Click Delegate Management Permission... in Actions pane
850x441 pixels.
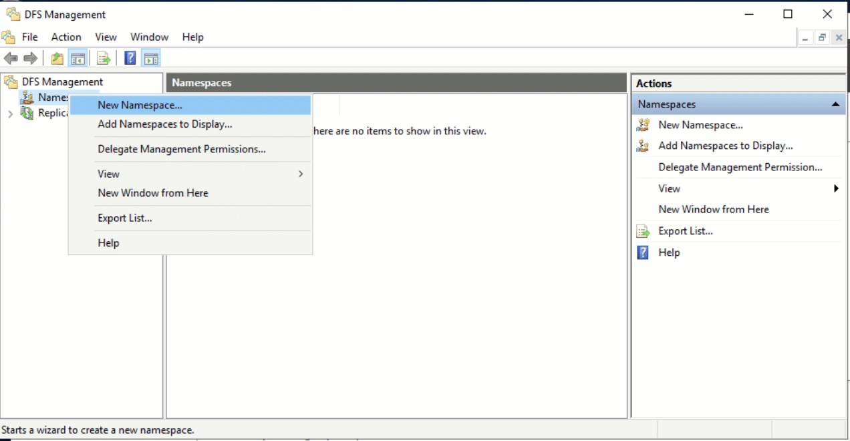tap(740, 167)
